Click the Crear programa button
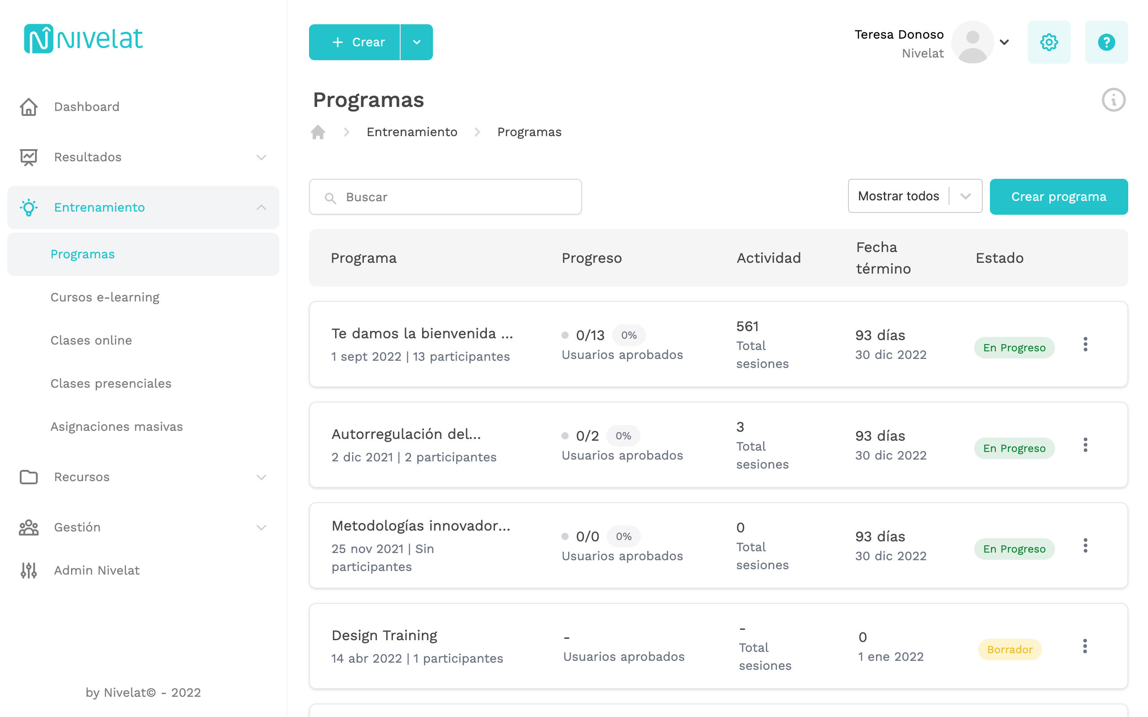The image size is (1148, 717). [x=1059, y=196]
